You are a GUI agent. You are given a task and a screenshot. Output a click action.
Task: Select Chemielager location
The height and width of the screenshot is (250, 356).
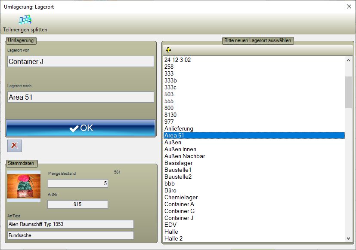coord(254,198)
